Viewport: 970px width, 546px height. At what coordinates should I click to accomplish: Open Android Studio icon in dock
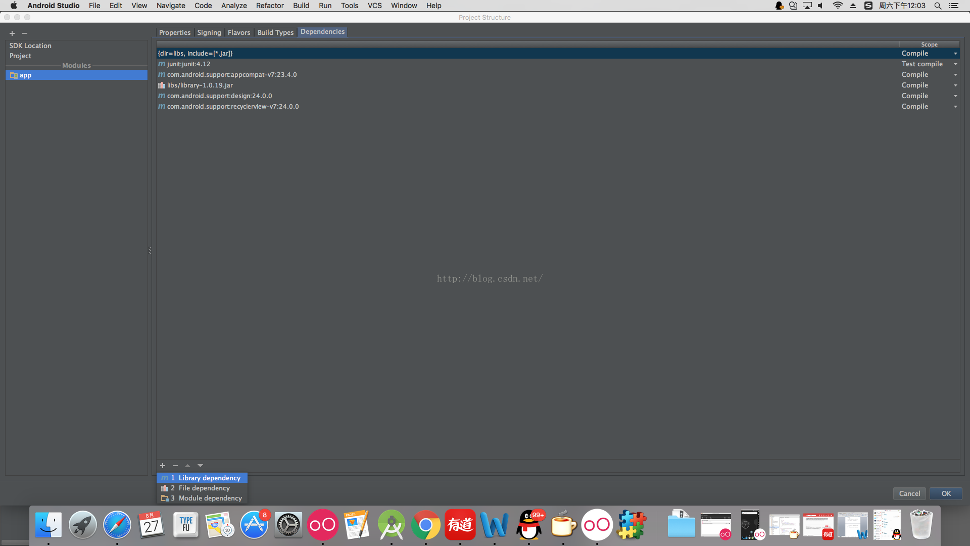point(392,525)
